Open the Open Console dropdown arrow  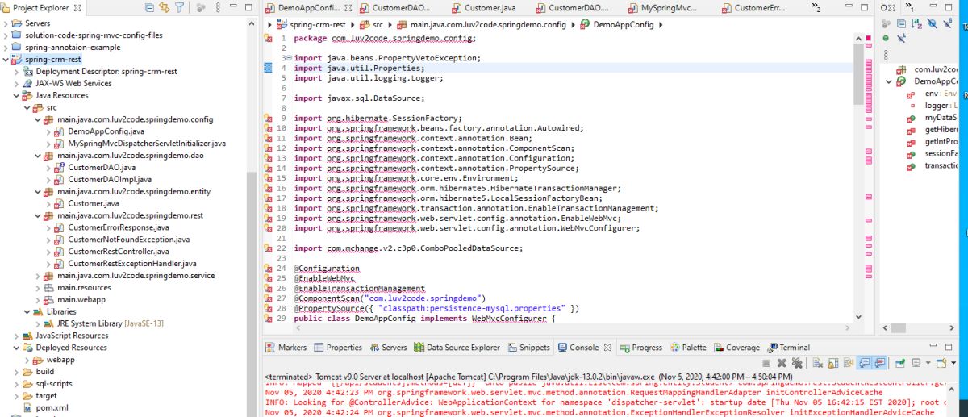953,363
